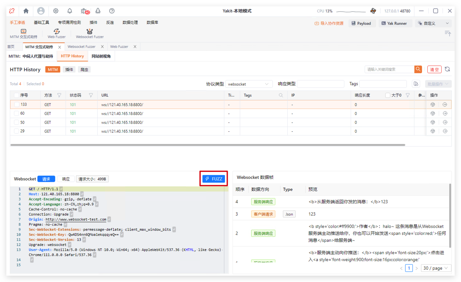Viewport: 461px width, 282px height.
Task: Open the help question-mark icon
Action: (x=112, y=11)
